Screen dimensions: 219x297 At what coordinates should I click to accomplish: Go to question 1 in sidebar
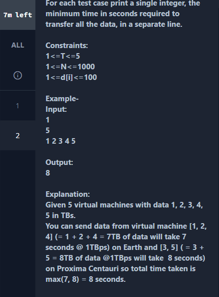tap(18, 106)
